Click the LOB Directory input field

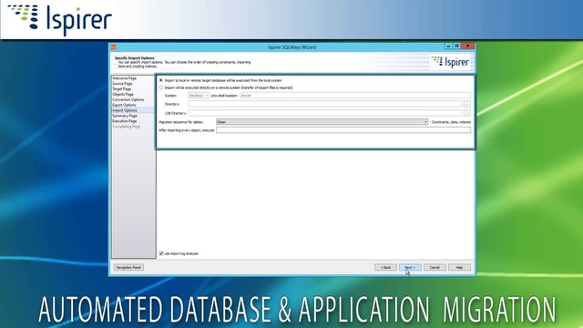point(324,113)
